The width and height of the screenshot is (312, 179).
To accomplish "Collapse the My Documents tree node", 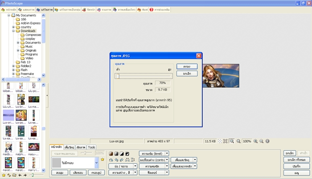I will 9,15.
